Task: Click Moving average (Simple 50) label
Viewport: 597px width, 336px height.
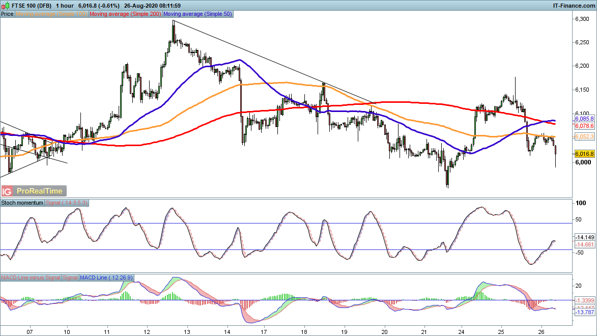Action: pos(198,14)
